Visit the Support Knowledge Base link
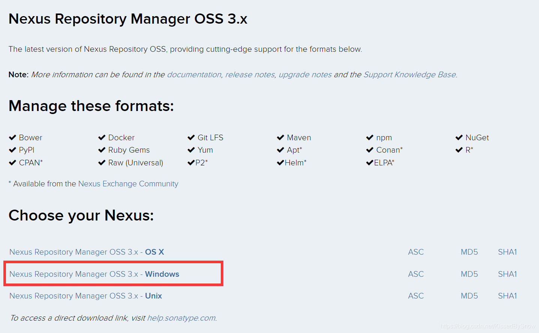Viewport: 539px width, 333px height. (410, 75)
